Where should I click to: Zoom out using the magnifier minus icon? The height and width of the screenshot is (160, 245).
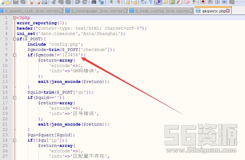[118, 2]
